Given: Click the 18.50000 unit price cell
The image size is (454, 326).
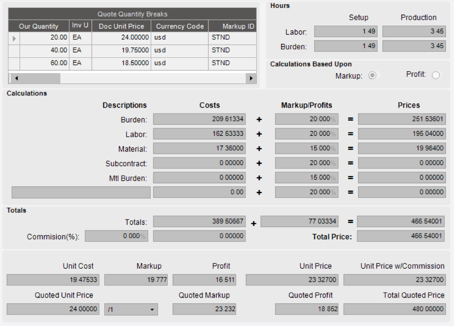Looking at the screenshot, I should coord(121,63).
